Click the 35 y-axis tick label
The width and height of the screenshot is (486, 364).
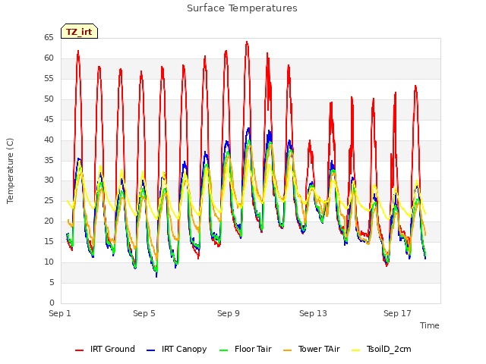coord(49,160)
